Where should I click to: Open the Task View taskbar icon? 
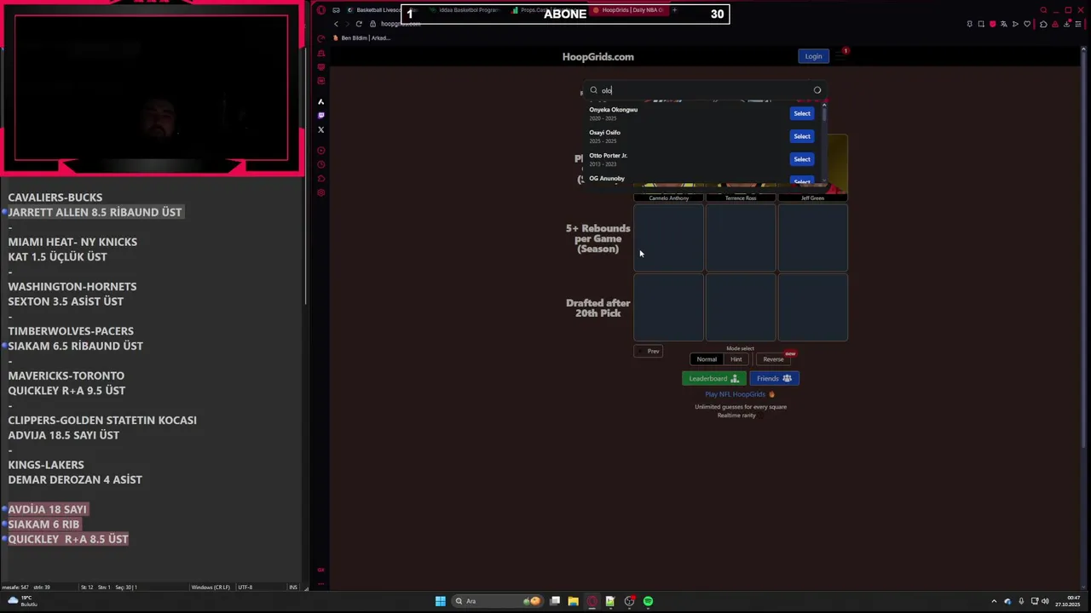555,601
